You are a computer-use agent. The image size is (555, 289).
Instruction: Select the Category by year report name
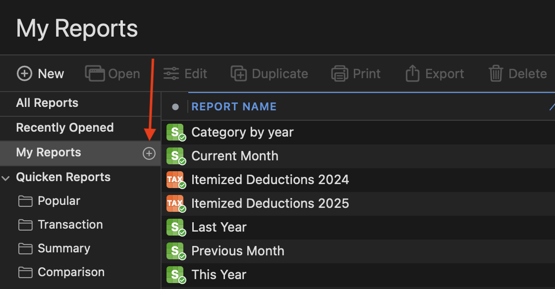242,133
